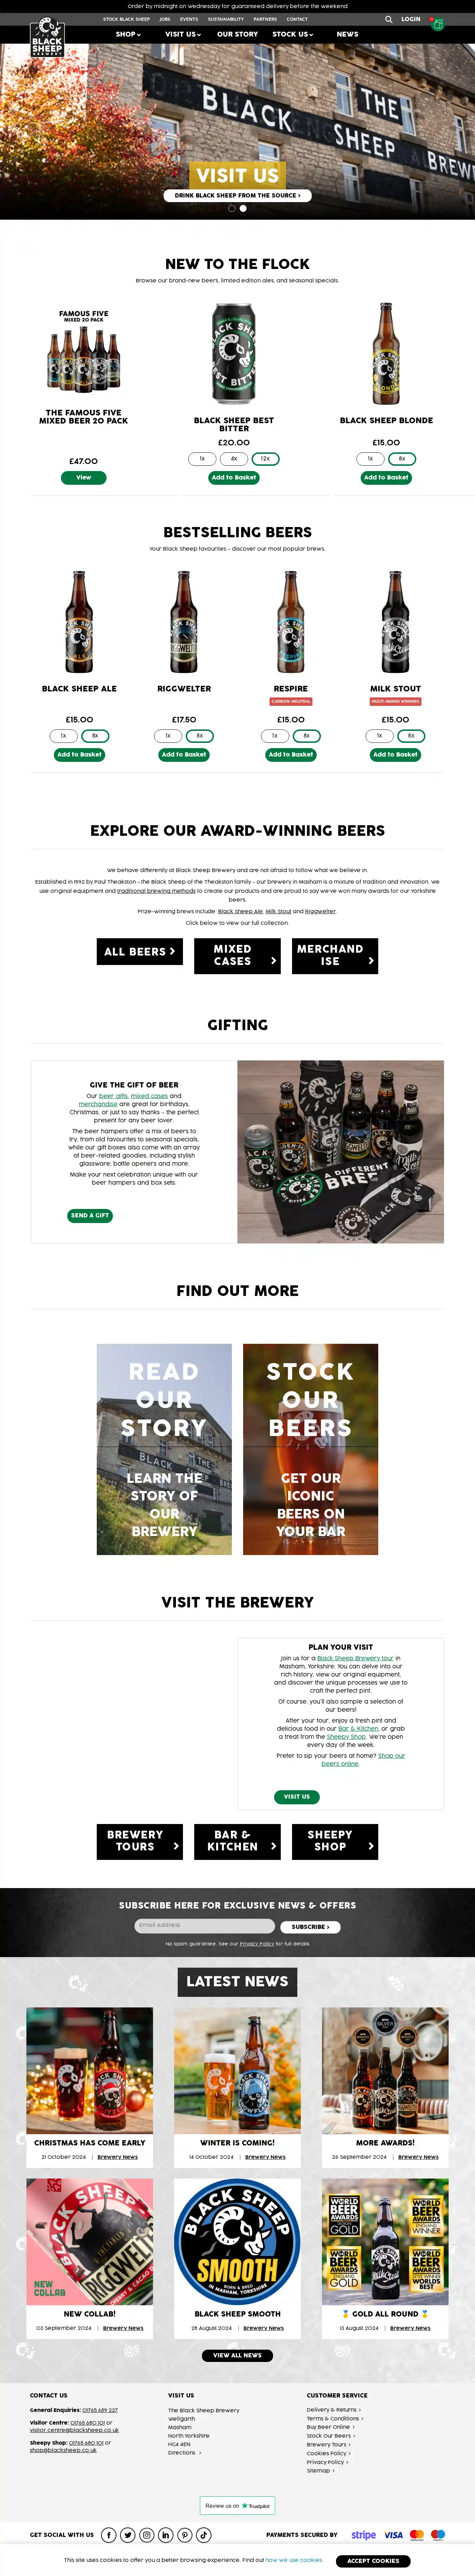This screenshot has height=2576, width=475.
Task: Select 12x pack for Best Bitter
Action: pyautogui.click(x=265, y=459)
